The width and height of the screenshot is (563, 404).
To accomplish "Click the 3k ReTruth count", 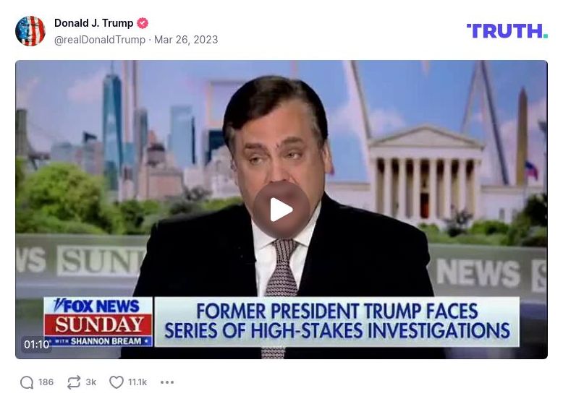I will (x=91, y=382).
